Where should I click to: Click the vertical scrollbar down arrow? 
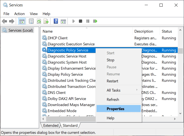click(x=180, y=113)
